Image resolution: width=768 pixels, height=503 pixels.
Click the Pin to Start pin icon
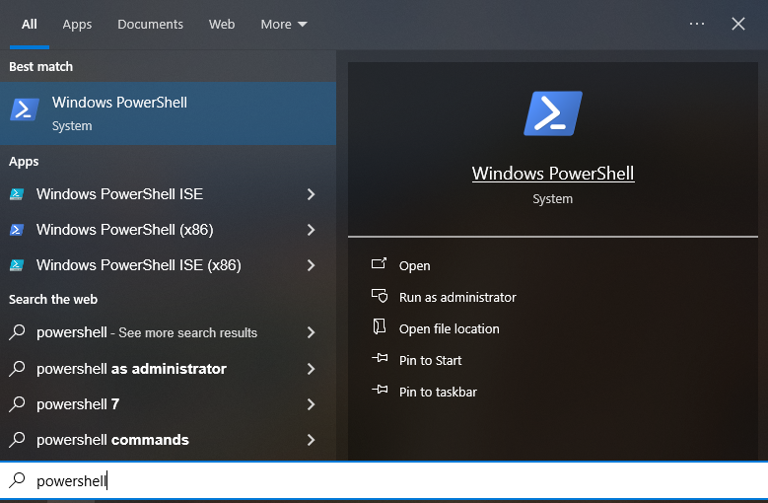[x=380, y=359]
